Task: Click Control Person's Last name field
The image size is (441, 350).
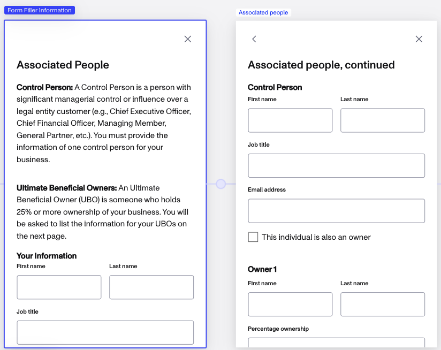Action: 382,120
